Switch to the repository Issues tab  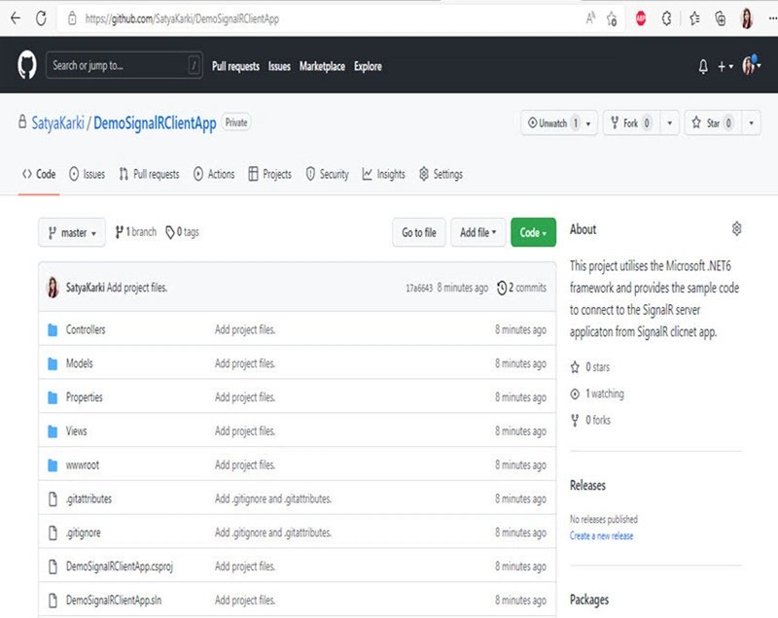[x=87, y=174]
